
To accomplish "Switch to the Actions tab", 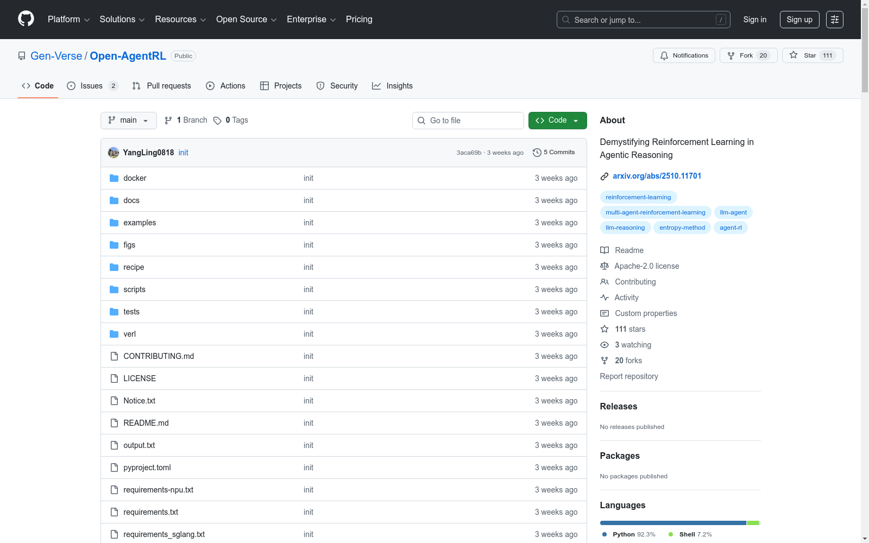I will pyautogui.click(x=226, y=86).
